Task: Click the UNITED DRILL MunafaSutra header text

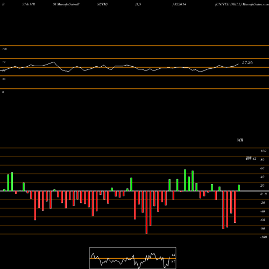Action: click(242, 4)
